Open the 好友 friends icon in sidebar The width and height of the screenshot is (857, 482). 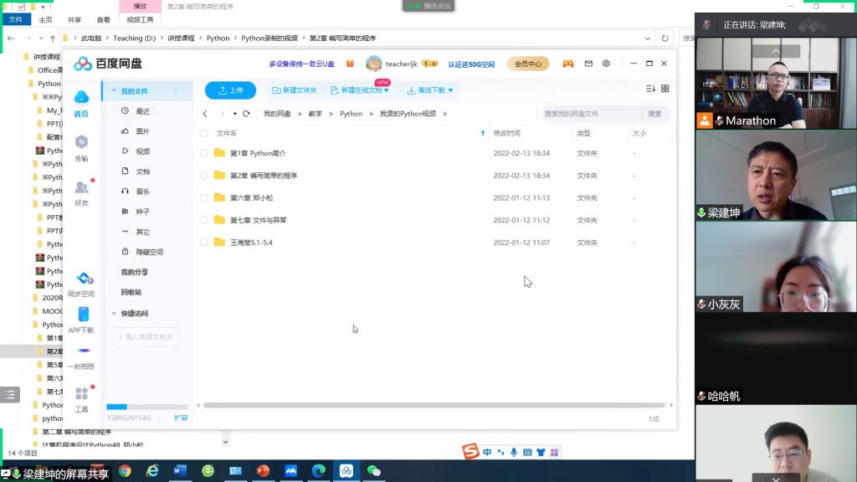click(81, 192)
